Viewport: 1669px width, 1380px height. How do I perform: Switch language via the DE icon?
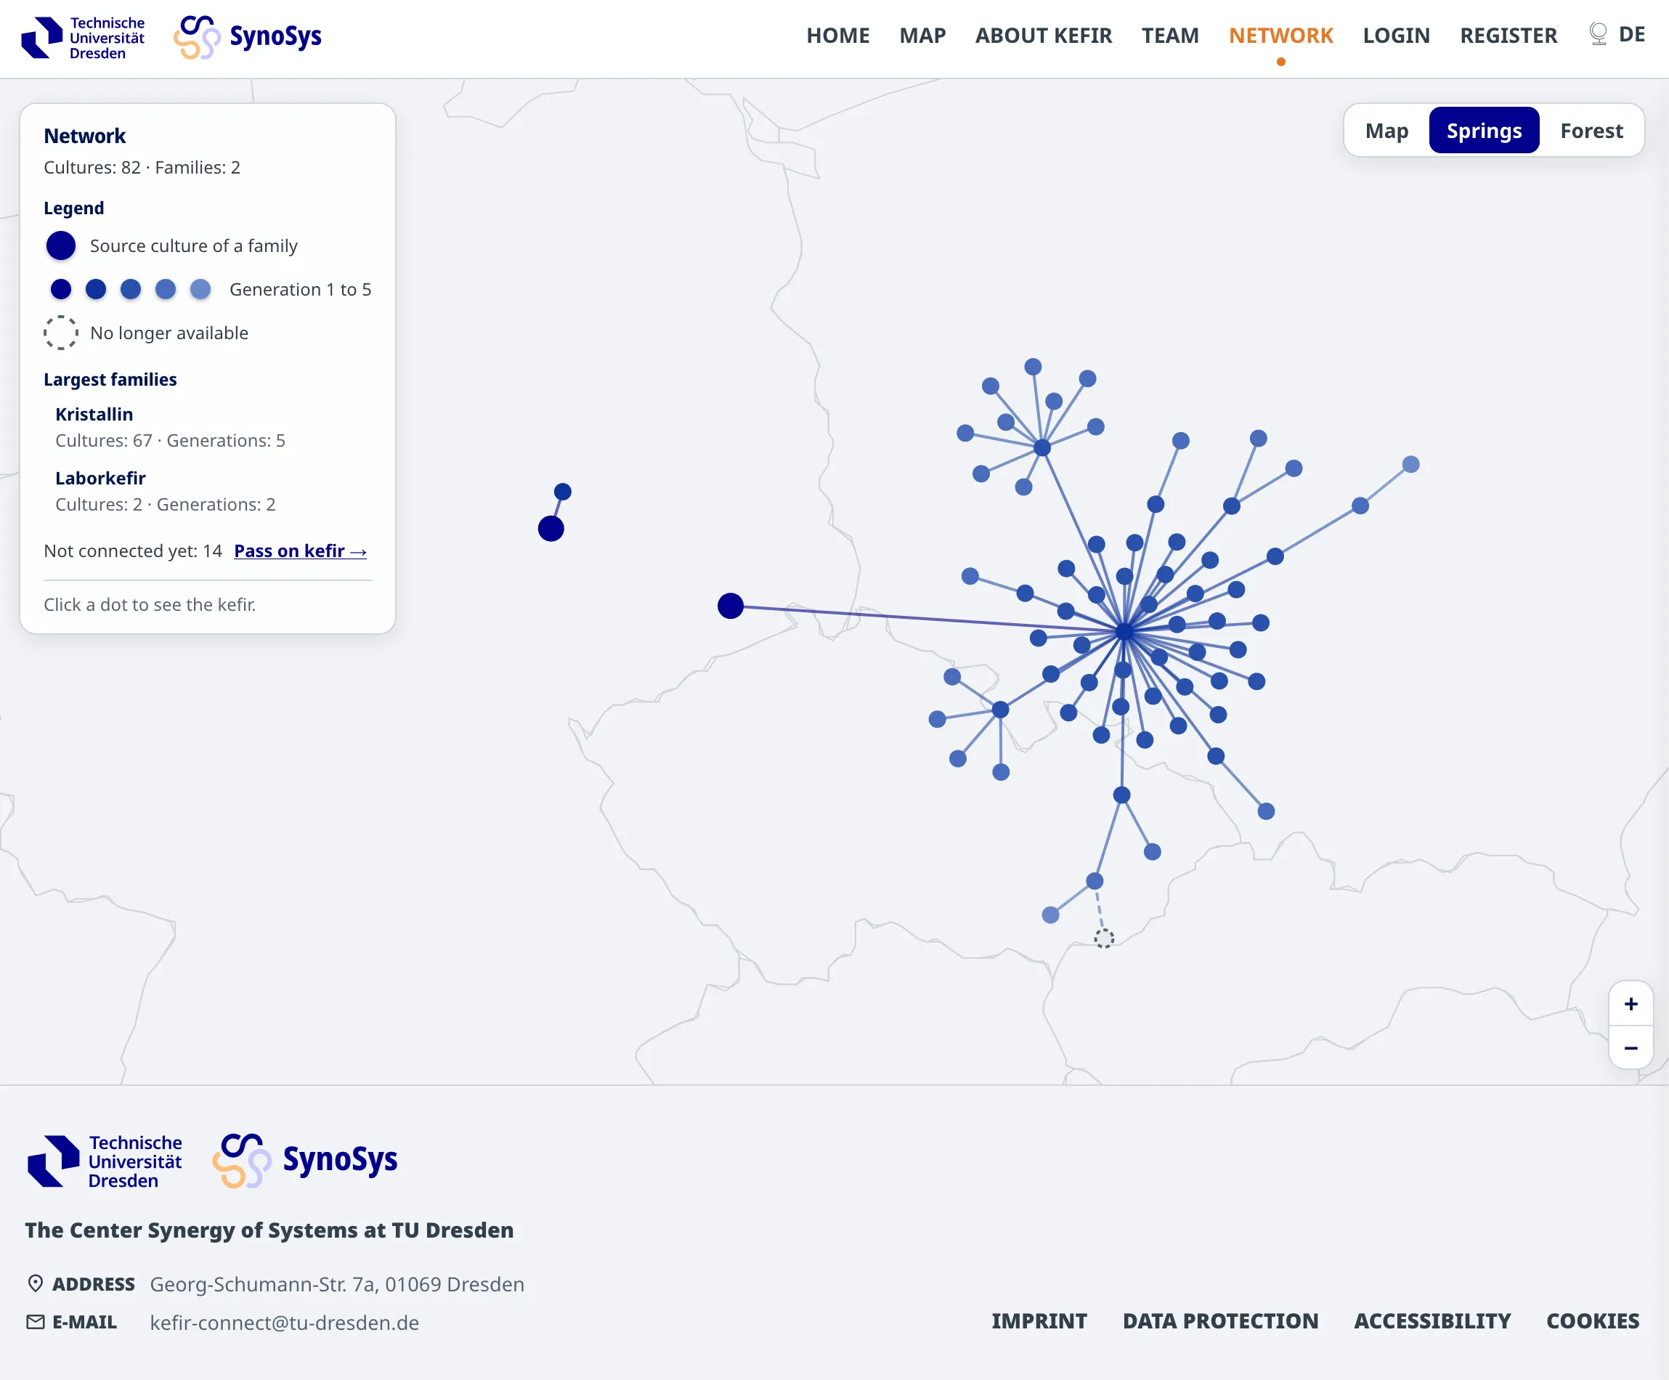1616,34
